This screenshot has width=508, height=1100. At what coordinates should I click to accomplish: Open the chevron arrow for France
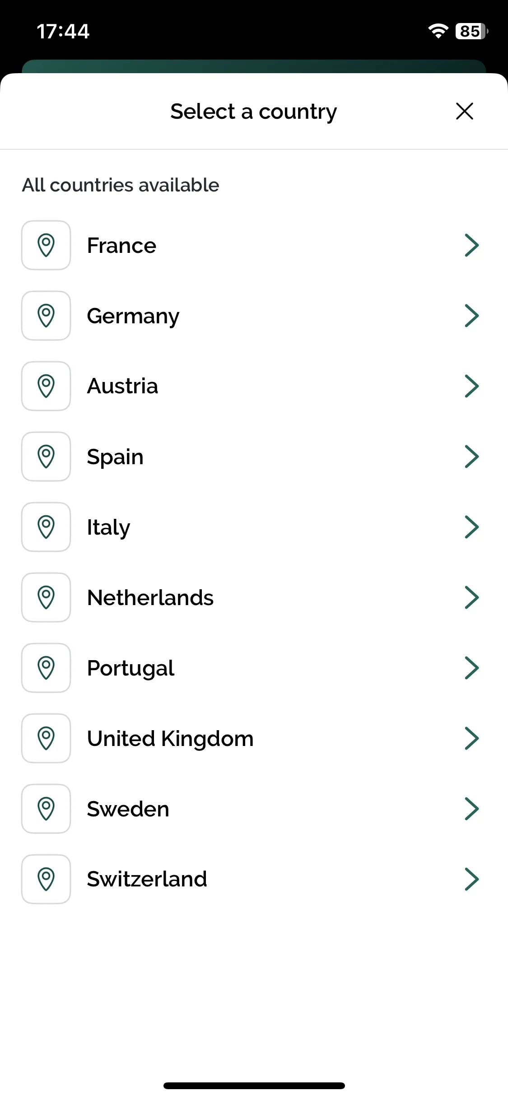(x=471, y=245)
